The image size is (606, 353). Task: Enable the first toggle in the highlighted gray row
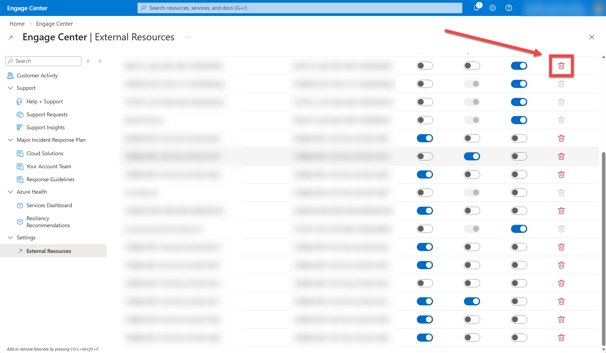pyautogui.click(x=425, y=156)
